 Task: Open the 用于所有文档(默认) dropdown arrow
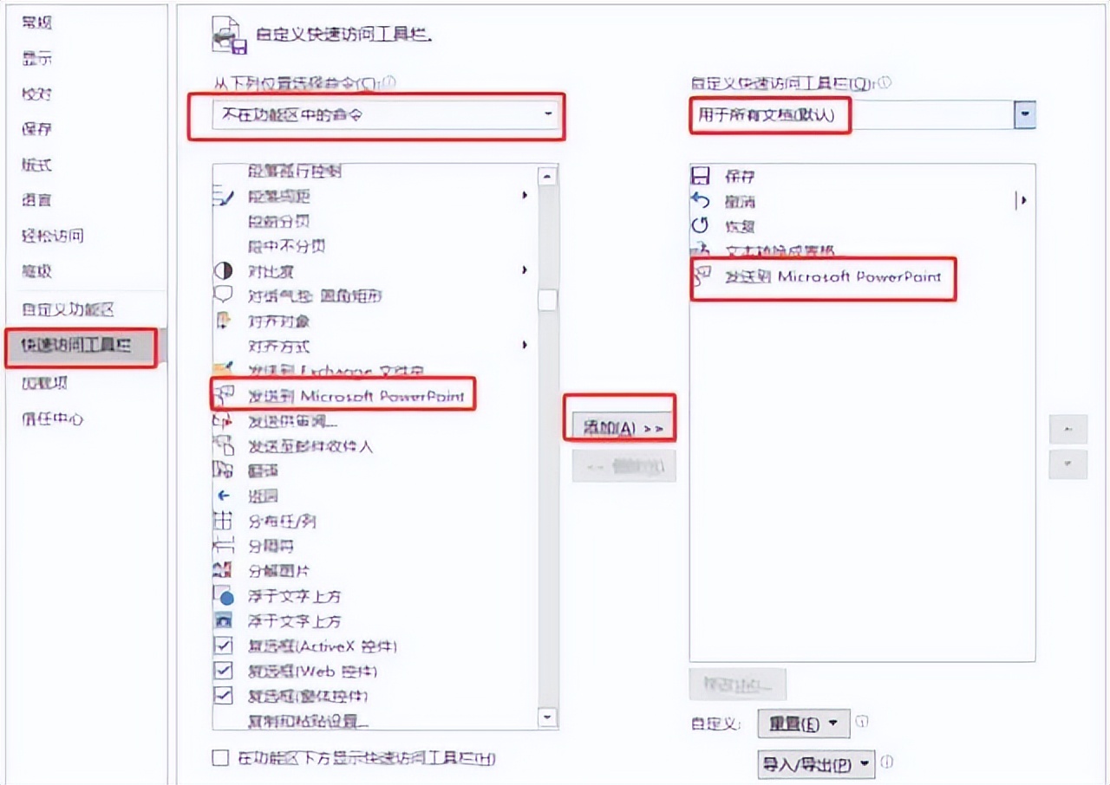click(x=1025, y=114)
